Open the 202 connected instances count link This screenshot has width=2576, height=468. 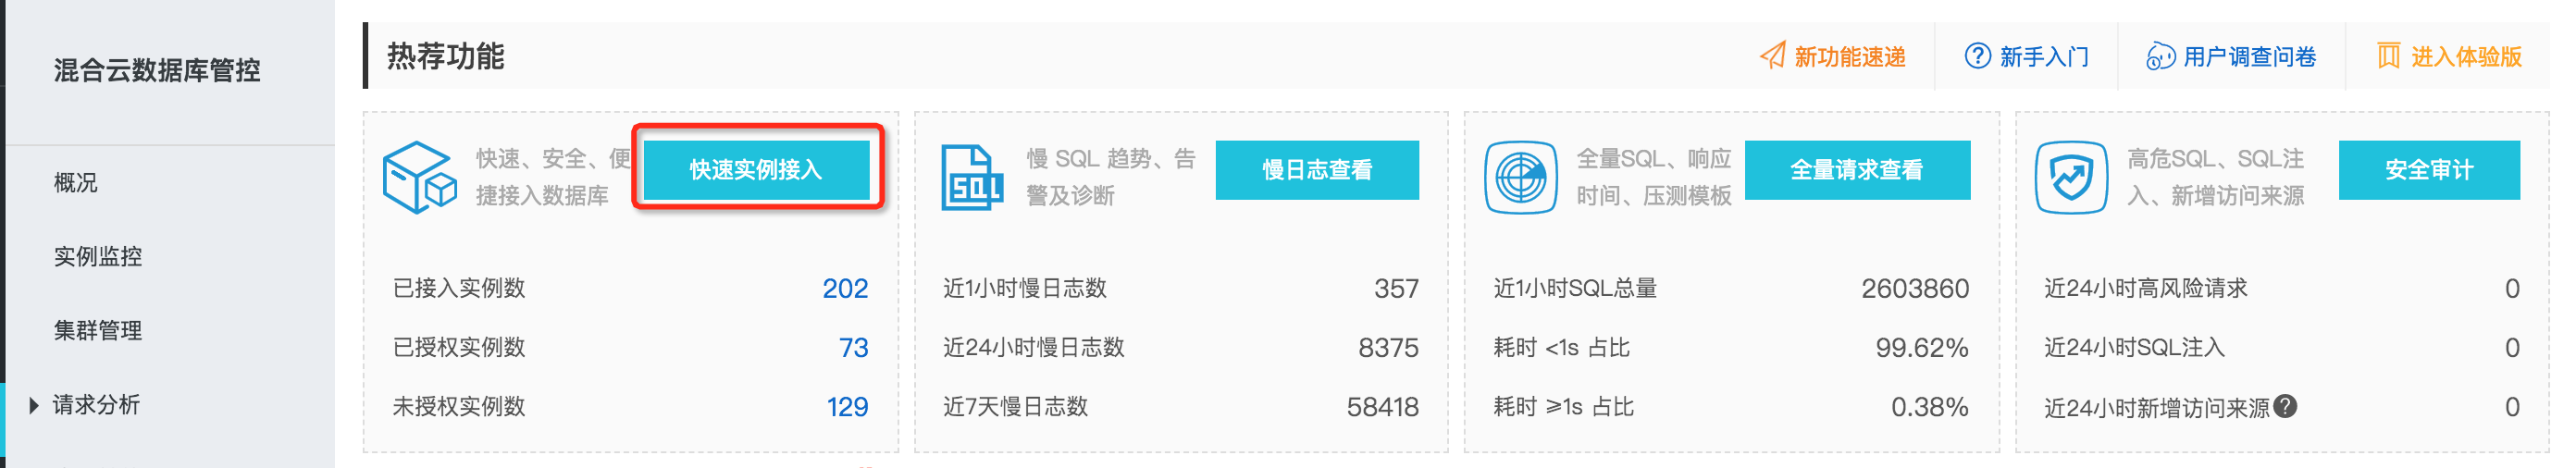[x=845, y=289]
